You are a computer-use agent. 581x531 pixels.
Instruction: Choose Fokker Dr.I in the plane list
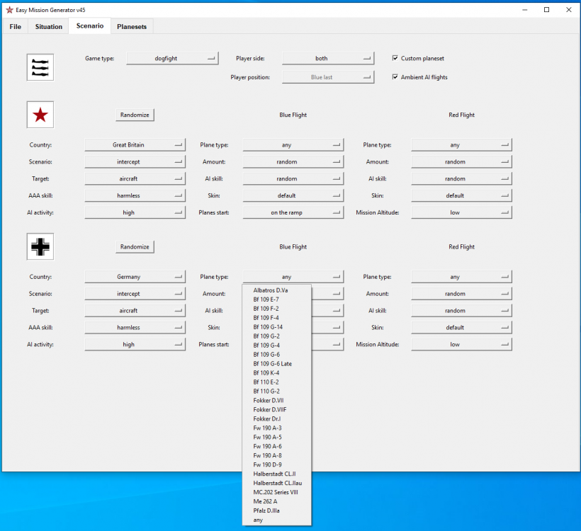click(x=266, y=418)
